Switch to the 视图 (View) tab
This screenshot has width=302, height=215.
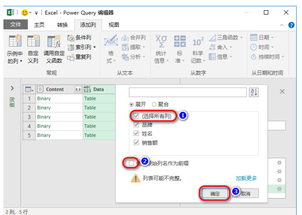114,25
